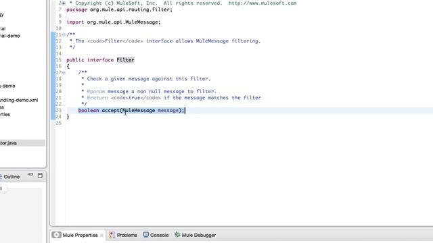Viewport: 433px width, 243px height.
Task: Minimize the Outline panel
Action: [x=30, y=175]
